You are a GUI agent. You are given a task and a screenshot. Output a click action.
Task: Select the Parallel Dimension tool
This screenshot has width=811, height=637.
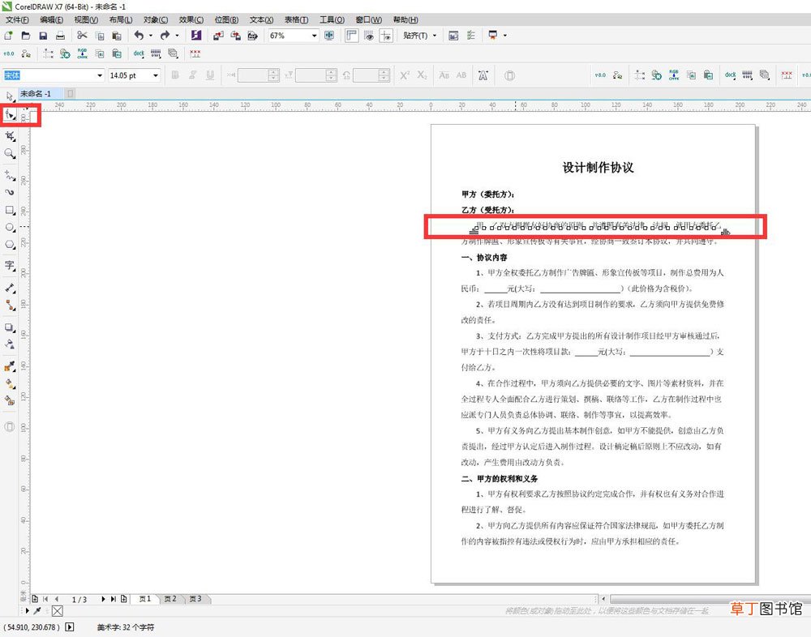[10, 288]
